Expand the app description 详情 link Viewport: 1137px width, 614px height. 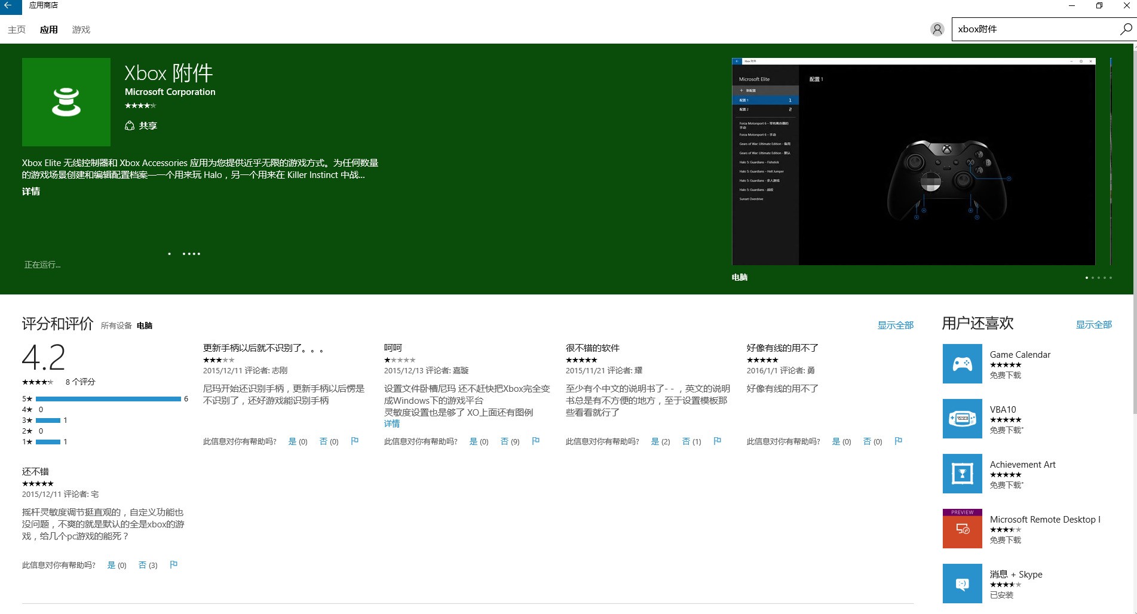(x=31, y=191)
